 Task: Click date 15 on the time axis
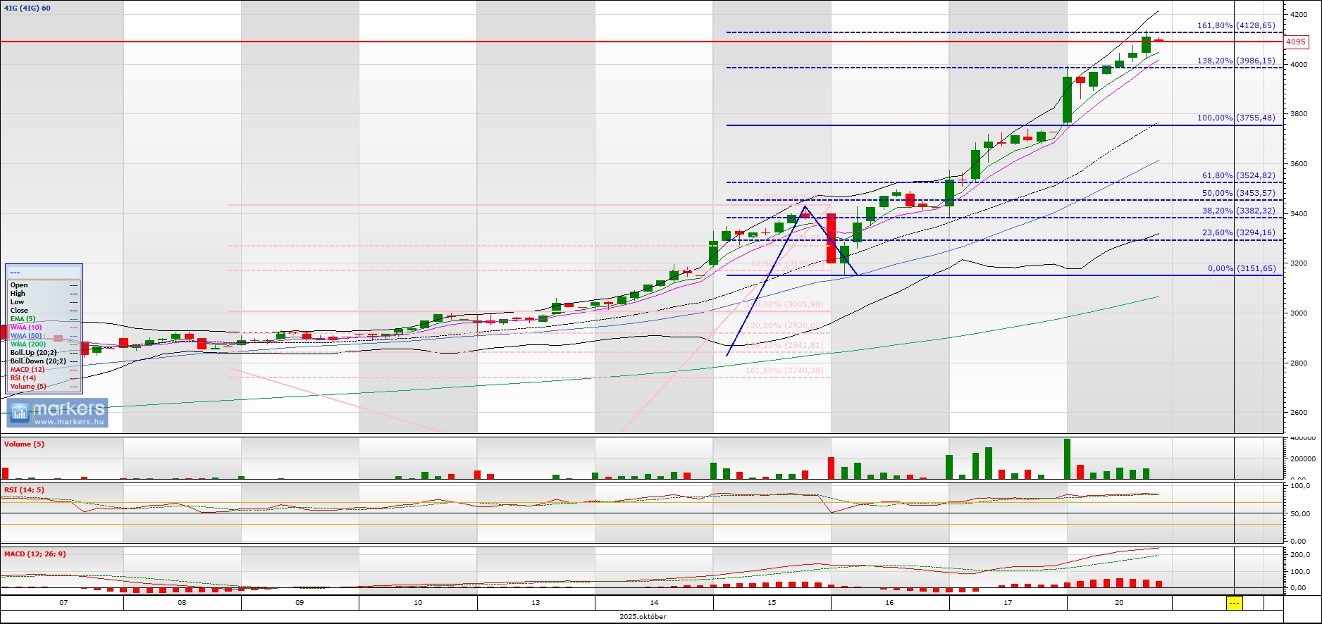click(772, 602)
